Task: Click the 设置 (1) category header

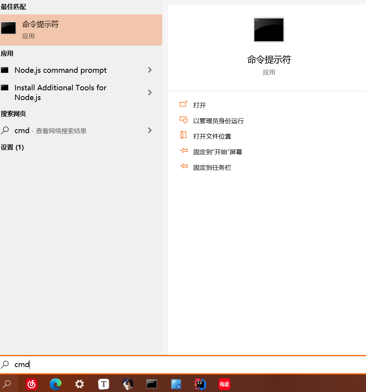Action: (x=12, y=147)
